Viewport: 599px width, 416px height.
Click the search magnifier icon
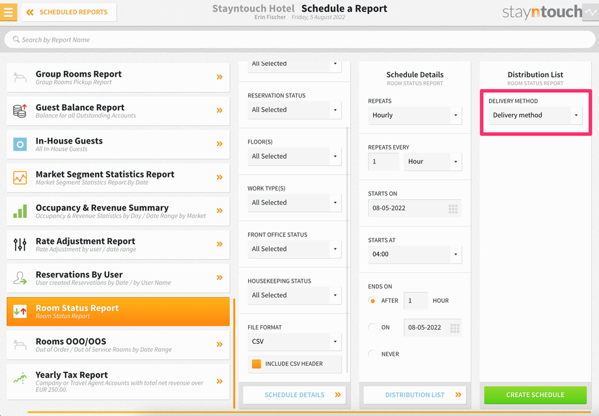pos(16,39)
